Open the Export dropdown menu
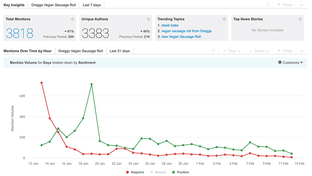This screenshot has width=312, height=176. (259, 51)
